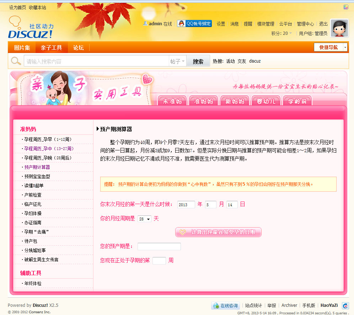This screenshot has width=354, height=315.
Task: Click the style switcher icon at top right
Action: [345, 7]
